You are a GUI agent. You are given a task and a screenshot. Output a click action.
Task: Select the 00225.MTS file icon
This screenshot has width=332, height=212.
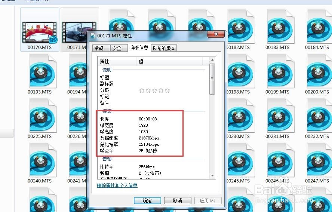pyautogui.click(x=43, y=116)
